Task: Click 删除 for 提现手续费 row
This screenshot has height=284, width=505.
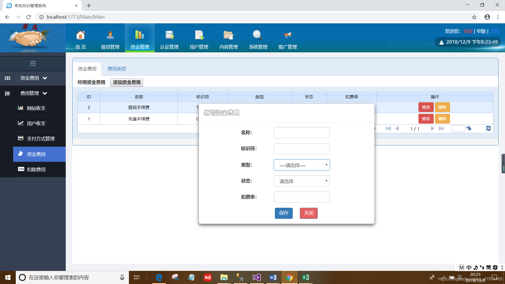Action: click(442, 107)
